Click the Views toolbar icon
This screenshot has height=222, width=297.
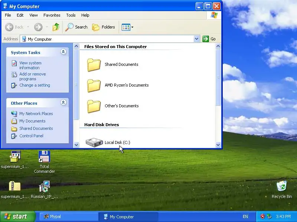click(126, 27)
